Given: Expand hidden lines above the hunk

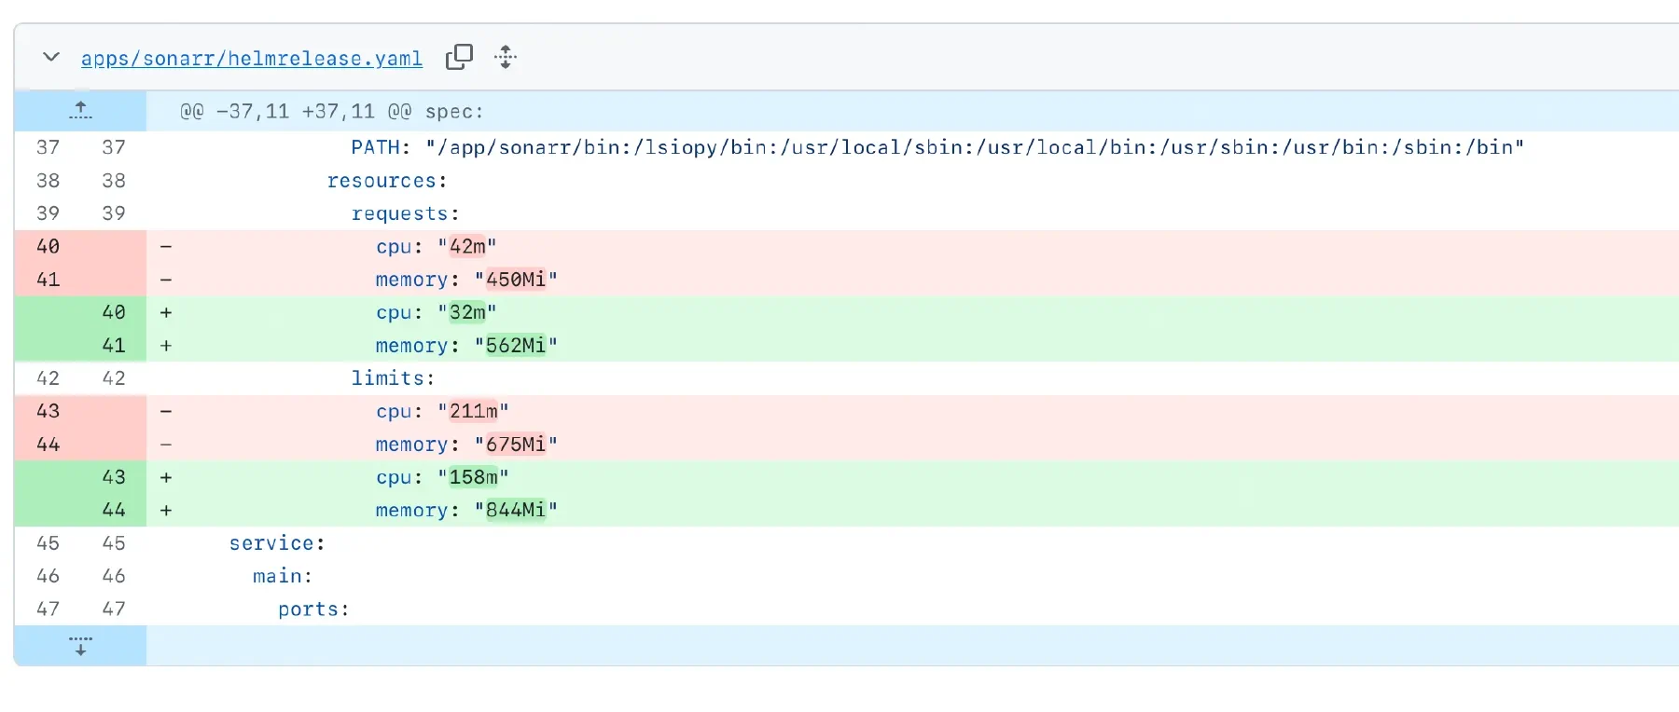Looking at the screenshot, I should (x=80, y=111).
